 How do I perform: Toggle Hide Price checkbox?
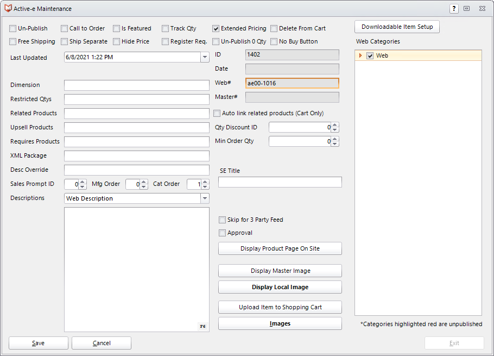pos(117,41)
